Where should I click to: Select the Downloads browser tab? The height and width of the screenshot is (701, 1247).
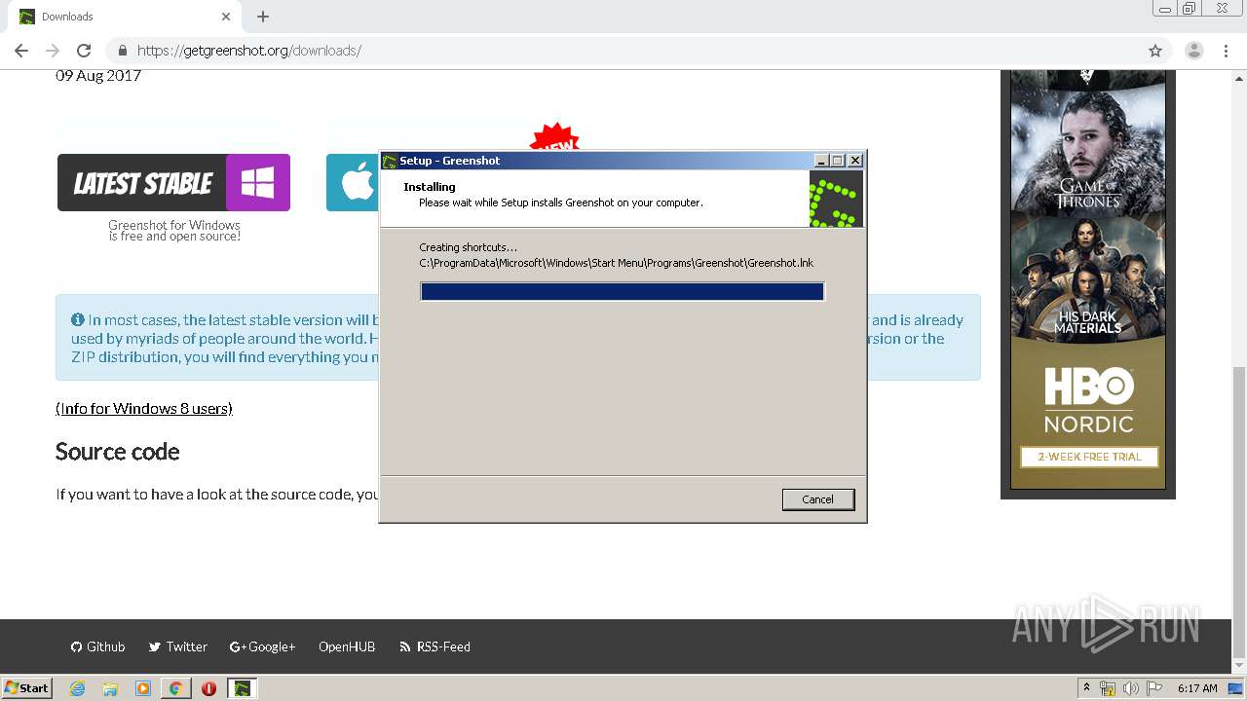(125, 17)
